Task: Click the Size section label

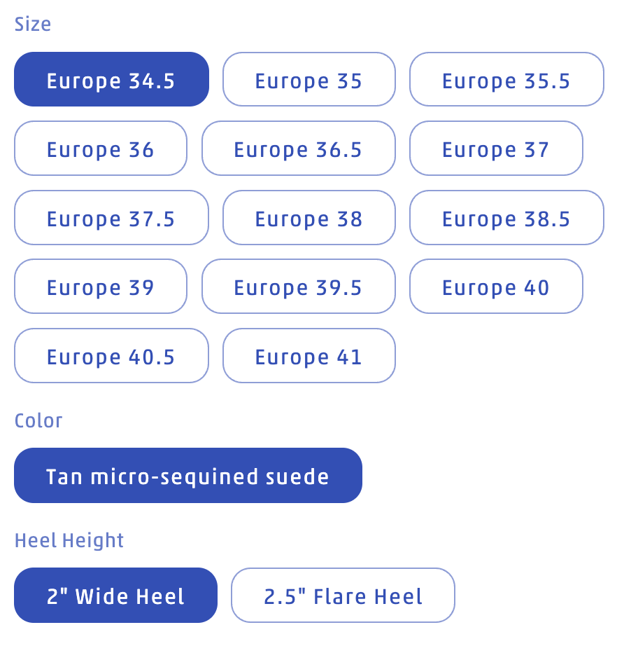Action: 33,25
